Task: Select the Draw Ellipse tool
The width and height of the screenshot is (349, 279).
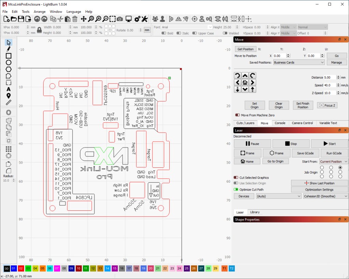Action: tap(9, 62)
